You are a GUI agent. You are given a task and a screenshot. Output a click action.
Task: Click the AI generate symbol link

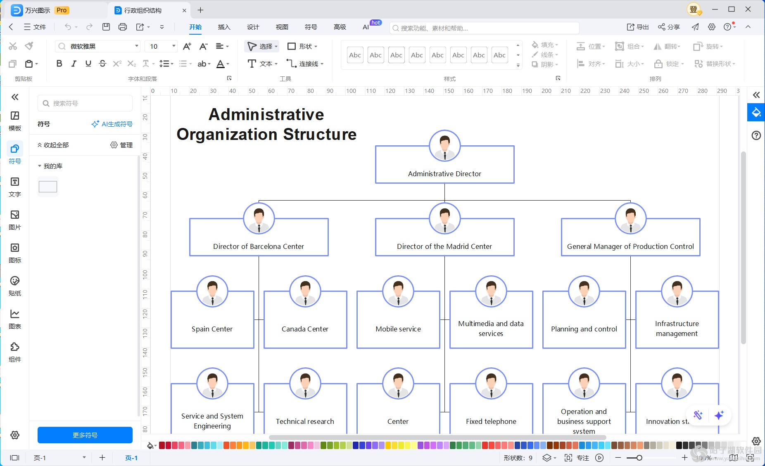[x=112, y=124]
